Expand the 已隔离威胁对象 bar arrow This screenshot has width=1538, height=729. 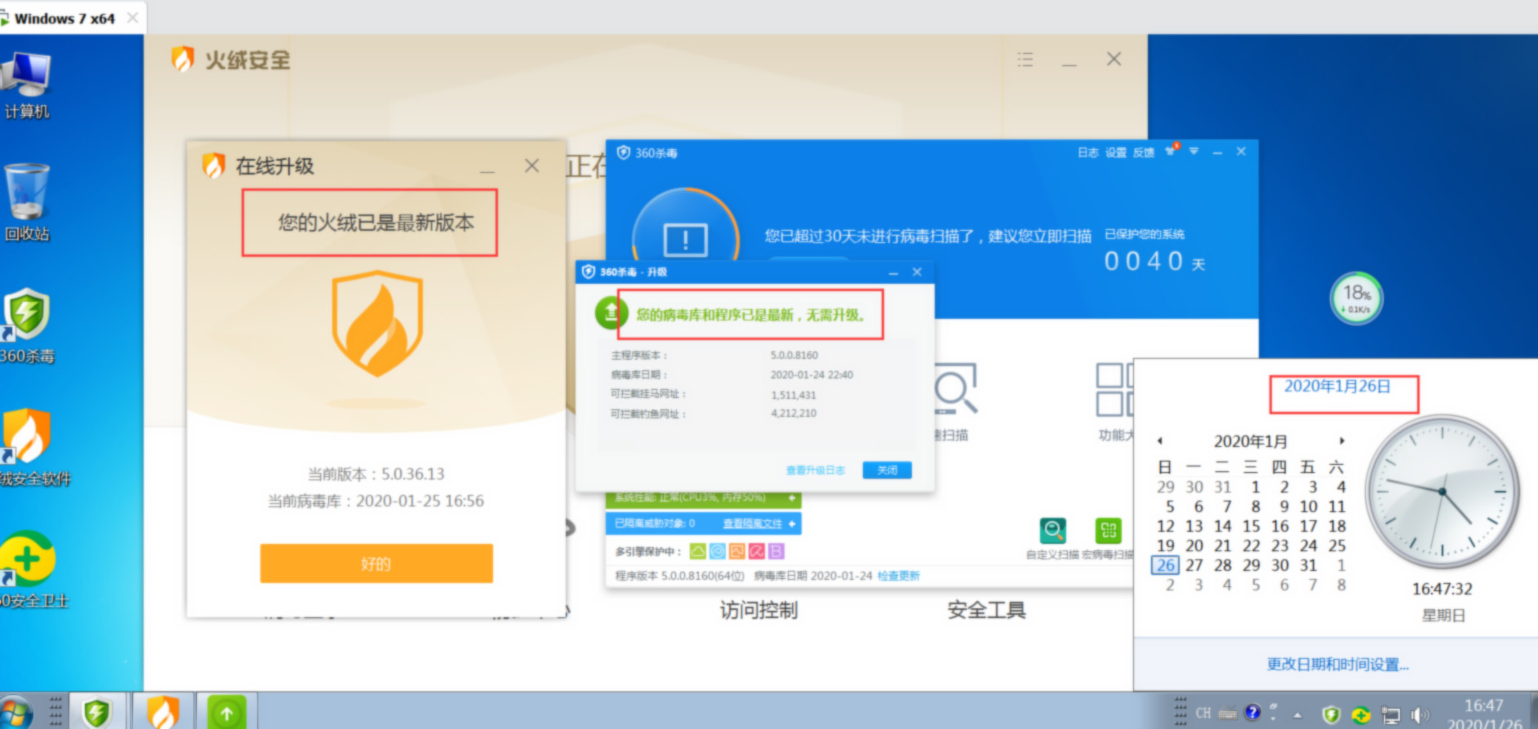pyautogui.click(x=792, y=524)
